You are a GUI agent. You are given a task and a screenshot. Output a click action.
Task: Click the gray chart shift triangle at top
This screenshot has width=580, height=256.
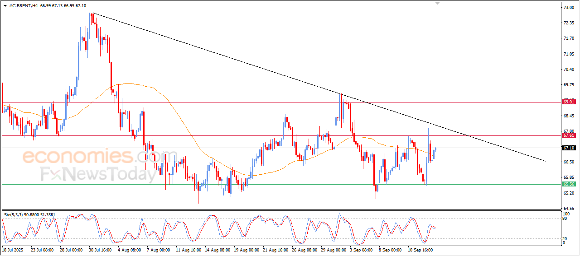coord(437,3)
